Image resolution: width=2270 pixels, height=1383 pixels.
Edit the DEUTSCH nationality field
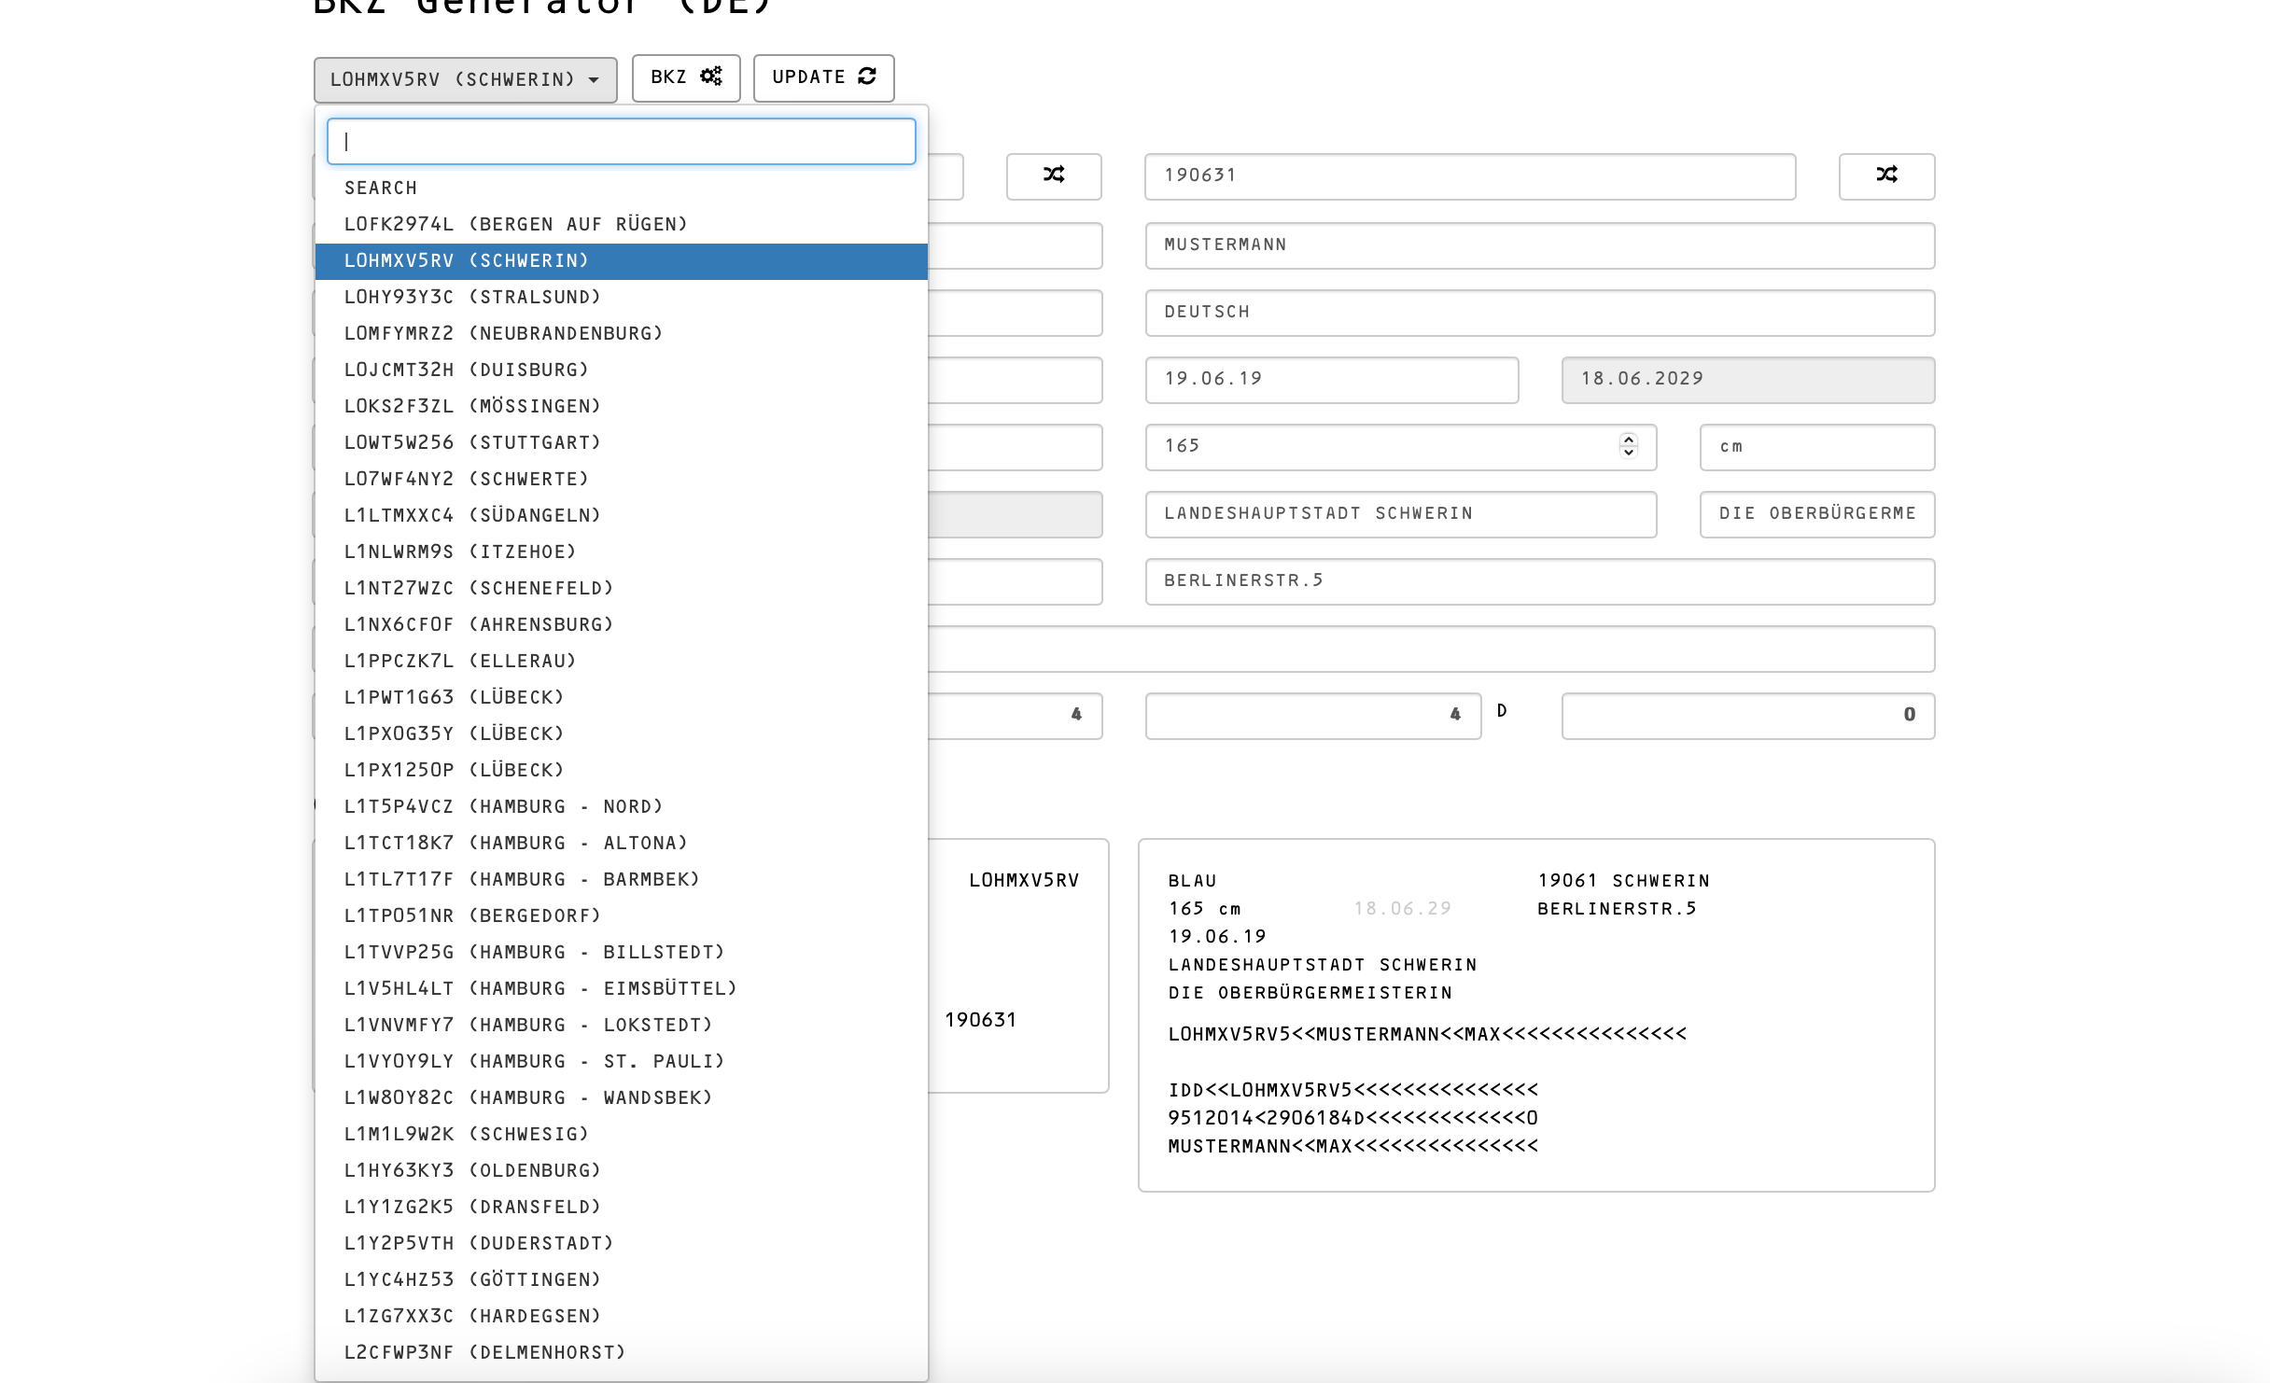(1540, 313)
